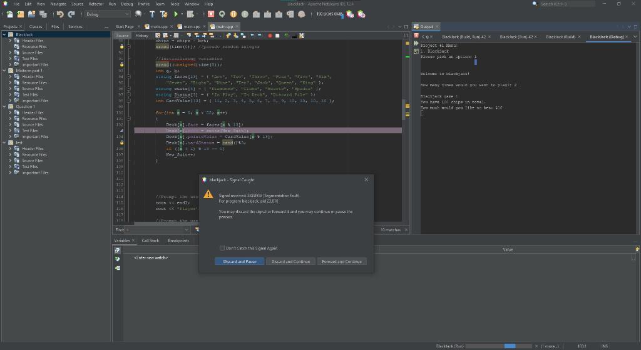
Task: Click the Find input field
Action: [x=158, y=229]
